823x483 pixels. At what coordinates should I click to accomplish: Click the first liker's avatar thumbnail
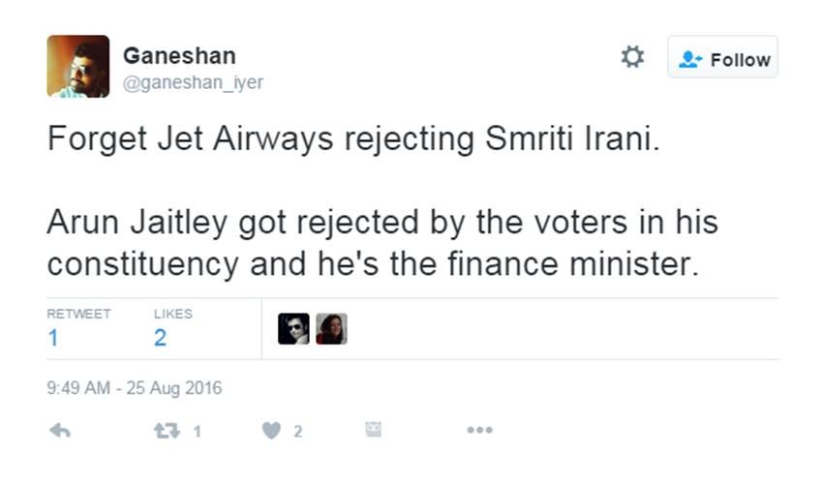[293, 329]
